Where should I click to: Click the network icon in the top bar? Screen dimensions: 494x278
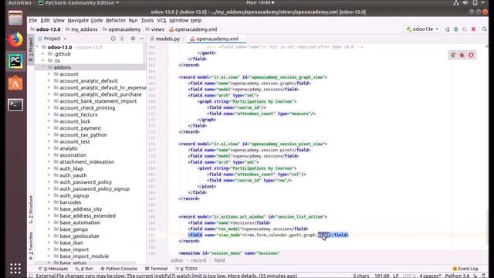pos(456,3)
